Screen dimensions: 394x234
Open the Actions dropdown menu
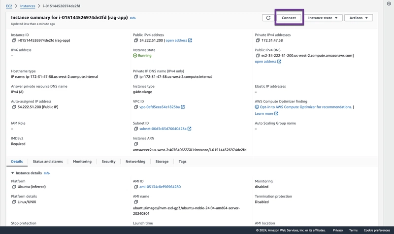[359, 18]
